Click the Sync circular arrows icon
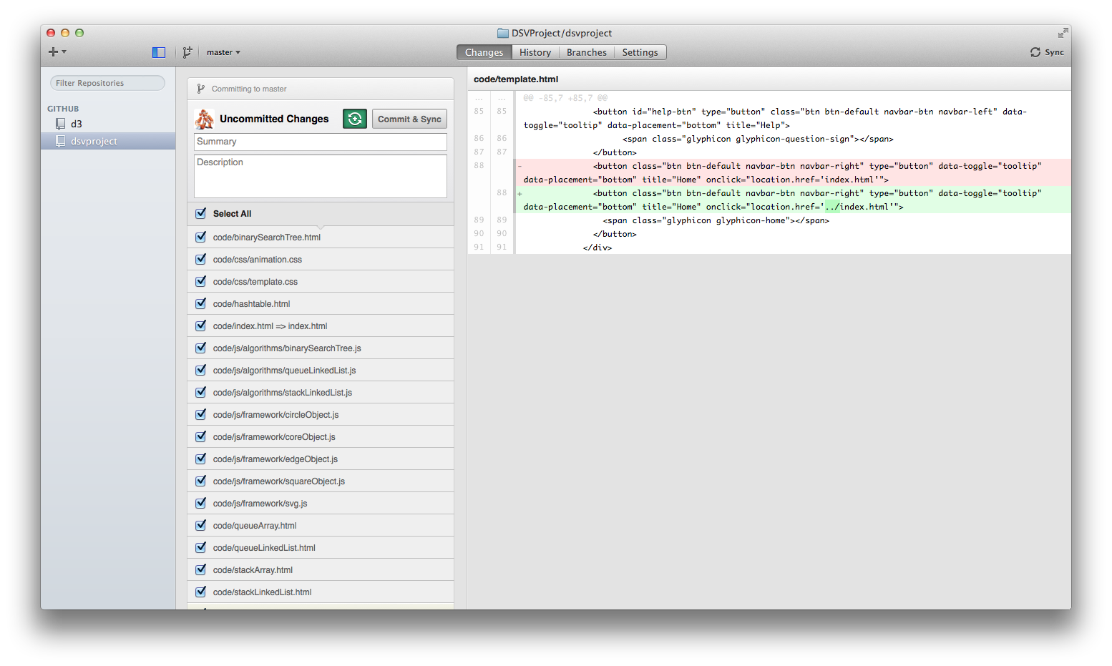Screen dimensions: 1112x666 click(1035, 52)
